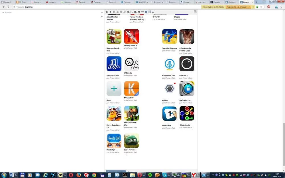The width and height of the screenshot is (285, 178).
Task: Open the Rayman Jungle Run app icon
Action: tap(114, 36)
